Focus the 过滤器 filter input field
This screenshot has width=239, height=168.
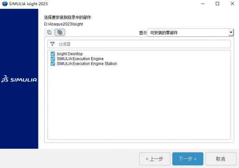click(x=139, y=44)
